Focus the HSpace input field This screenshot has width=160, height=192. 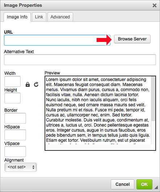point(15,135)
